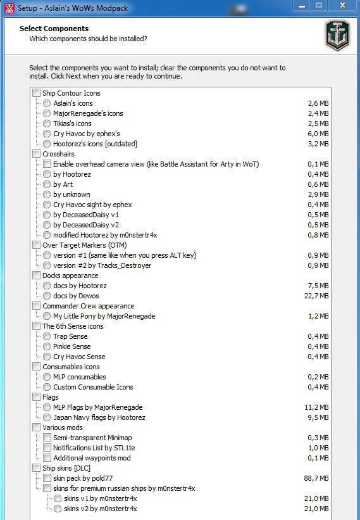Select Japan Navy flags by Hootorez
Screen dimensions: 360x520
coord(47,417)
